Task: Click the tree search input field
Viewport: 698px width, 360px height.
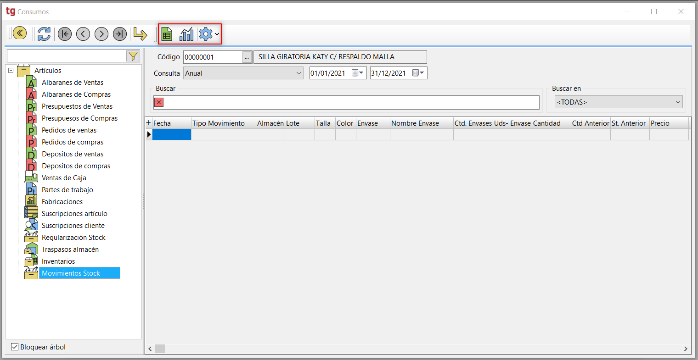Action: tap(67, 56)
